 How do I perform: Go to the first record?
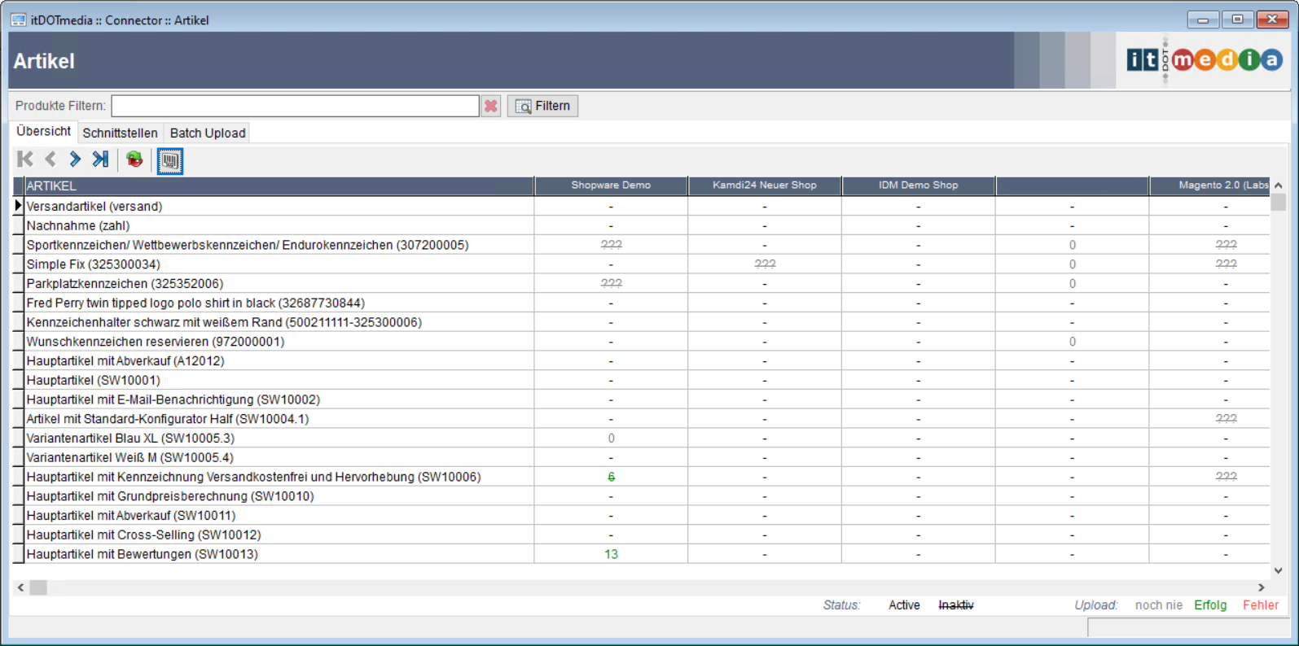(x=25, y=159)
